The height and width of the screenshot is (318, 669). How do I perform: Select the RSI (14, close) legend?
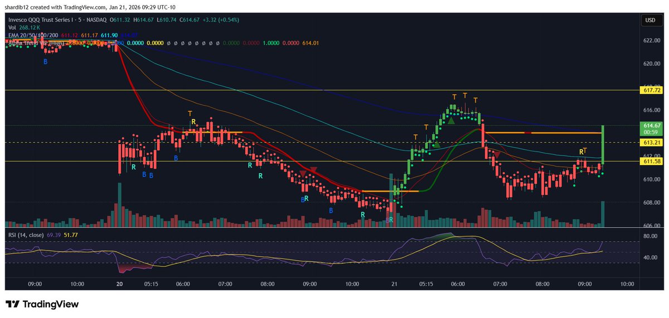coord(26,236)
